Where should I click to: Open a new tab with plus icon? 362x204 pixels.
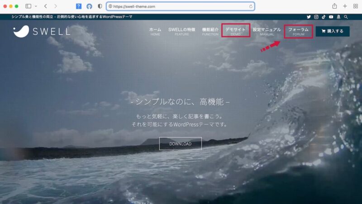[x=345, y=6]
